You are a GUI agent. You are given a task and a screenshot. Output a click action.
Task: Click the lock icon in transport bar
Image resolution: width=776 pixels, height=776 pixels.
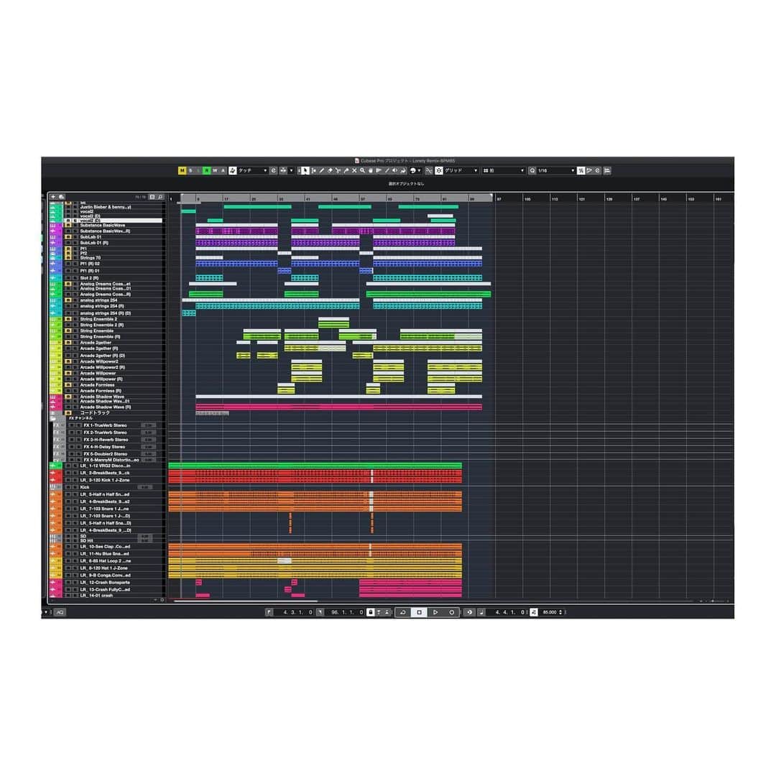click(x=371, y=612)
